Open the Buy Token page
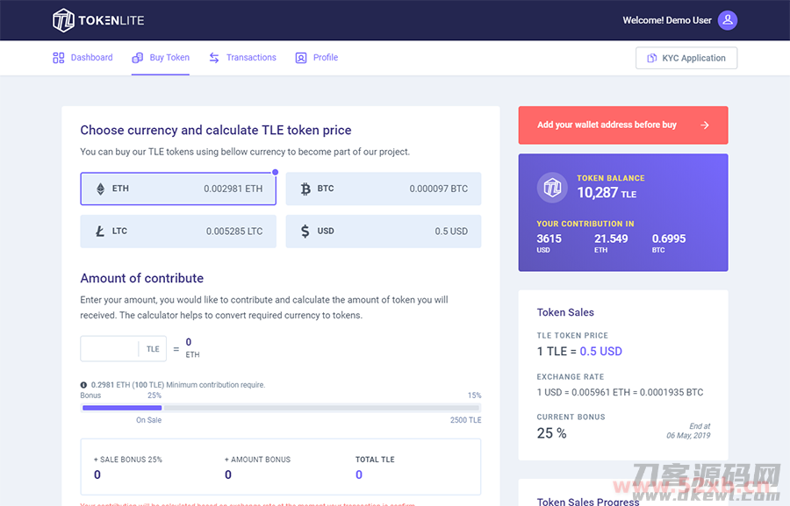The width and height of the screenshot is (790, 506). (x=160, y=58)
